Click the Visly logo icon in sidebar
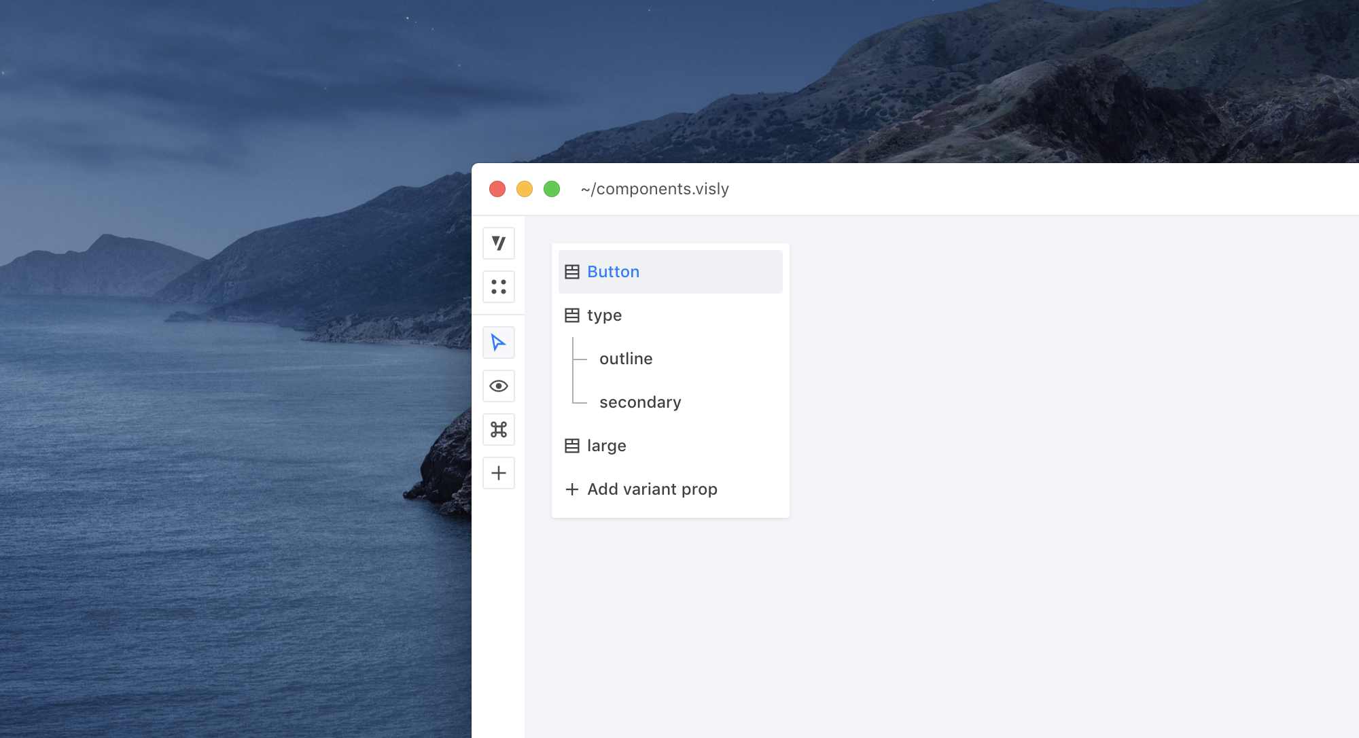The image size is (1359, 738). (x=499, y=243)
